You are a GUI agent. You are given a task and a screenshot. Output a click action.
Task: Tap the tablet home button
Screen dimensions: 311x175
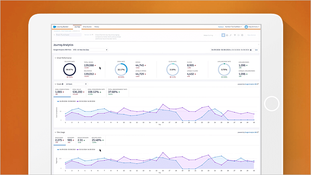[272, 104]
